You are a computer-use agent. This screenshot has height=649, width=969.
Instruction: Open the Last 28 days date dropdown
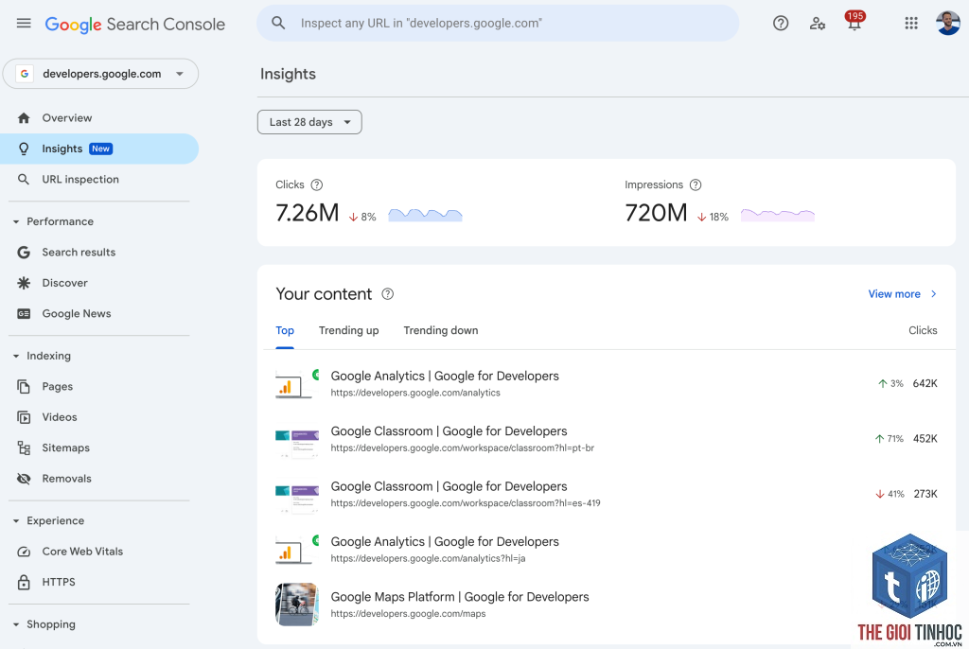click(x=309, y=122)
